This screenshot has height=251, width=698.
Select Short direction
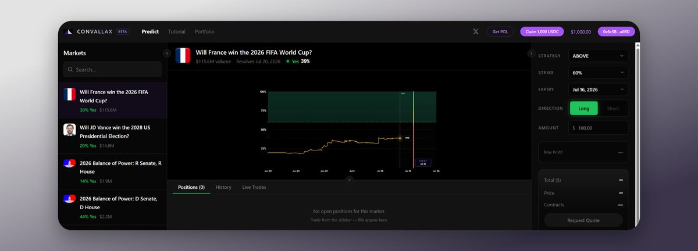(613, 108)
